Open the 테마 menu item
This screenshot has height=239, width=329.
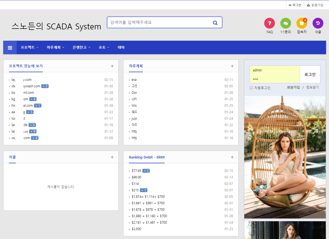tap(121, 47)
